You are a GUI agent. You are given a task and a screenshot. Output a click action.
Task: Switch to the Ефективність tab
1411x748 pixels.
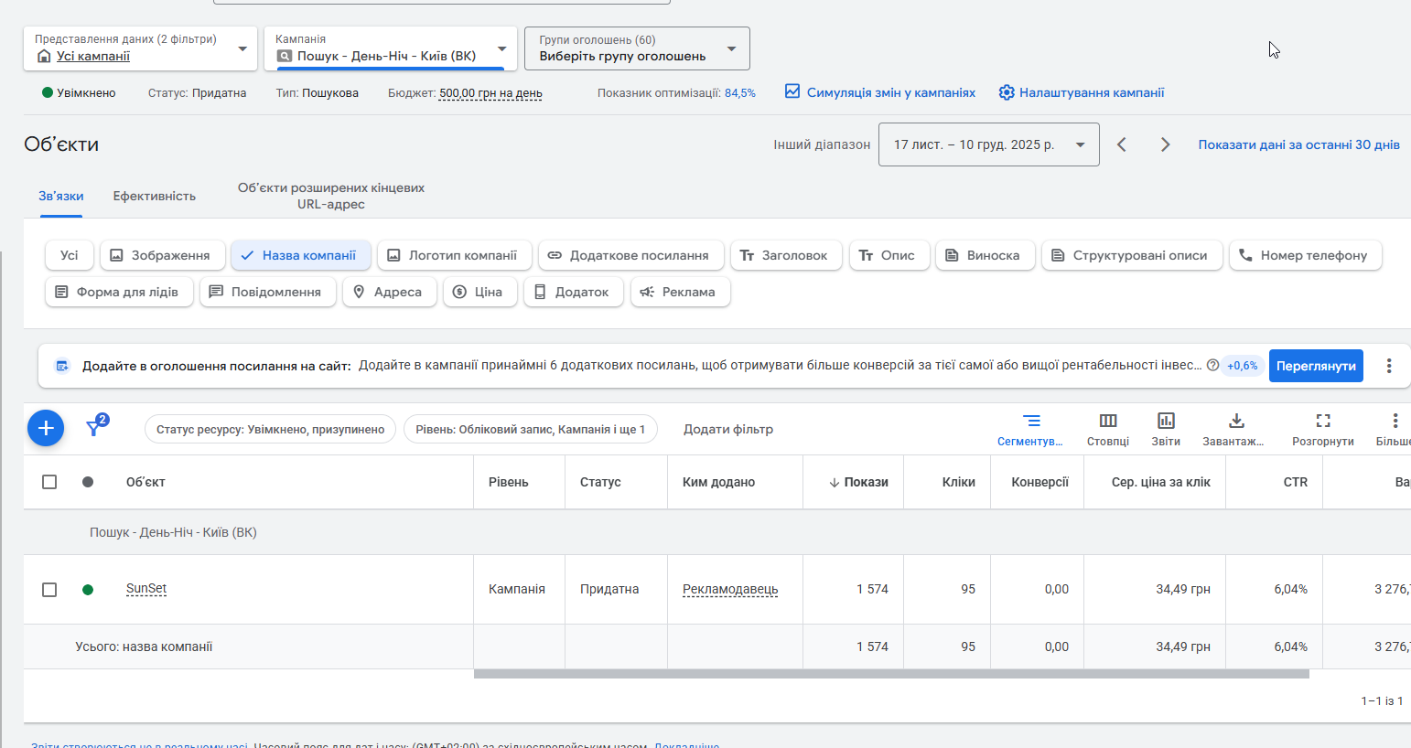point(155,196)
